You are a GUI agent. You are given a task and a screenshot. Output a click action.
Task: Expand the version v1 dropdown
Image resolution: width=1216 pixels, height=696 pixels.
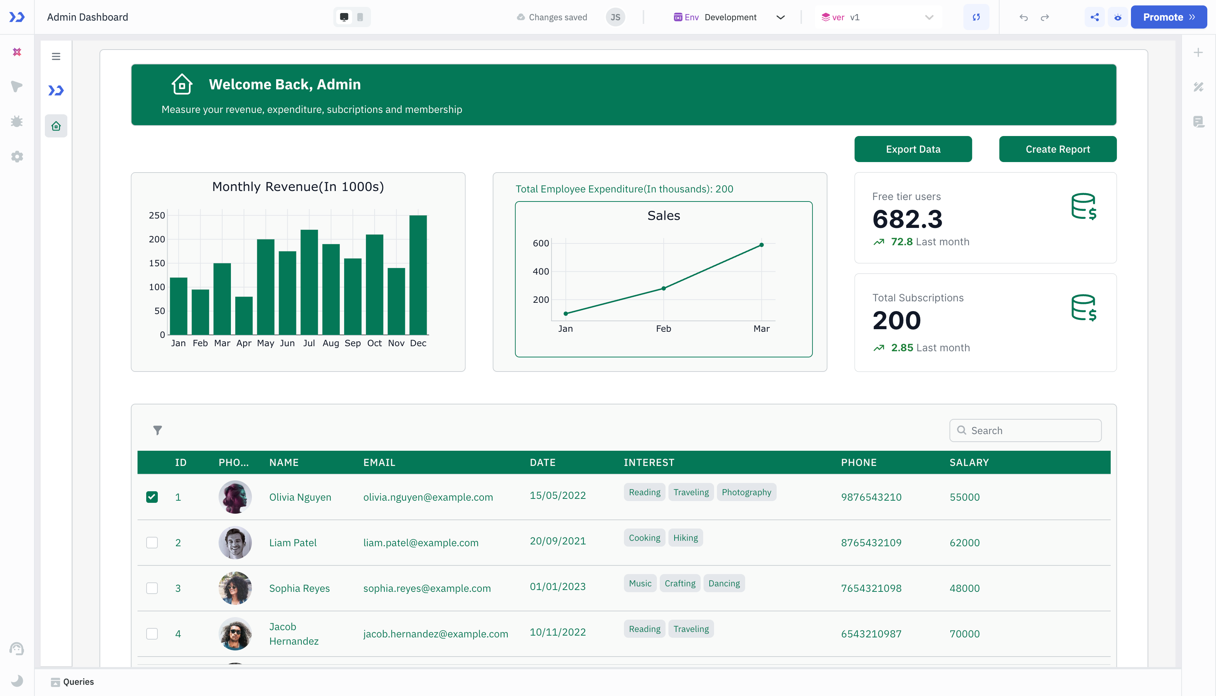tap(928, 17)
